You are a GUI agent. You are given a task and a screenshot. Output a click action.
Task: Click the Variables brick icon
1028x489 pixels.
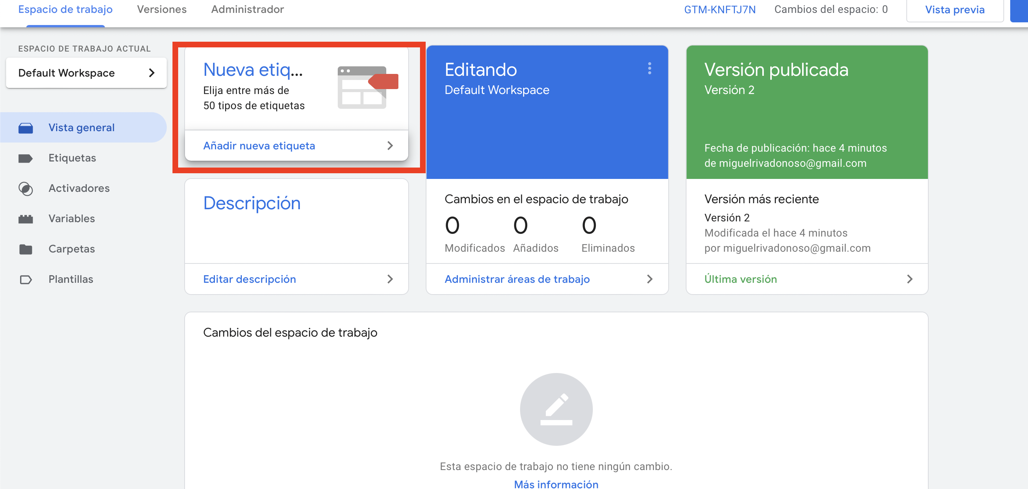coord(25,219)
